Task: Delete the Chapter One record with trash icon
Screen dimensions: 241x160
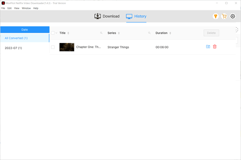Action: (x=215, y=47)
